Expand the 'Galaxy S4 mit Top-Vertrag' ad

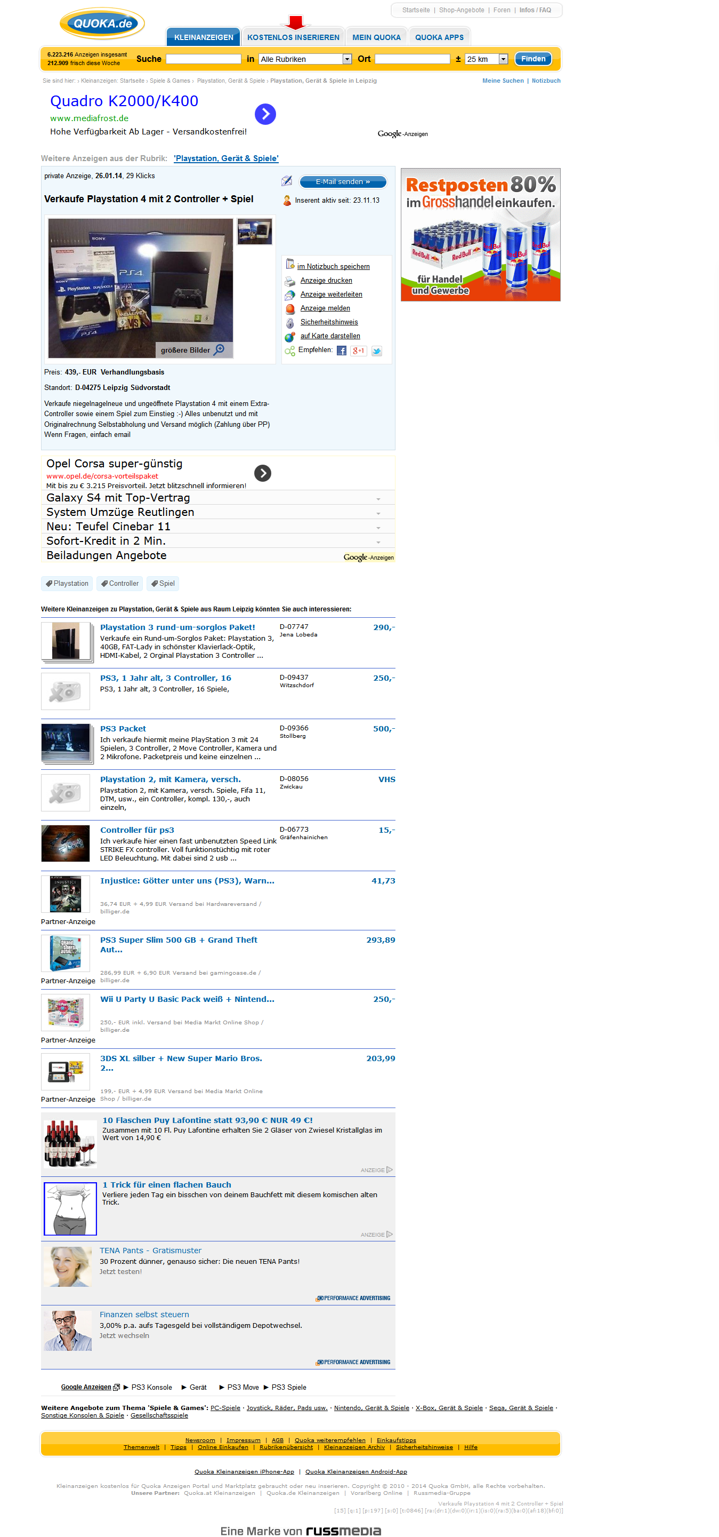pyautogui.click(x=378, y=499)
